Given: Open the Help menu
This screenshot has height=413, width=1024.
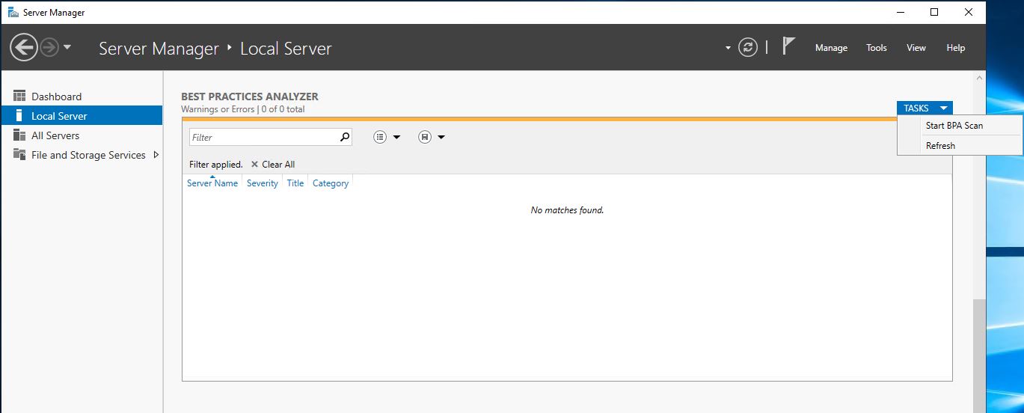Looking at the screenshot, I should tap(956, 48).
